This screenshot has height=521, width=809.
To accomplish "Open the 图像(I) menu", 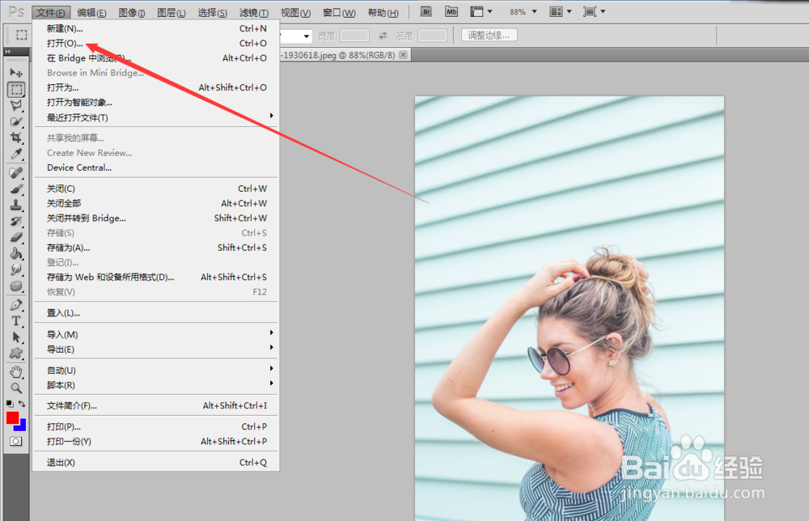I will (x=132, y=12).
